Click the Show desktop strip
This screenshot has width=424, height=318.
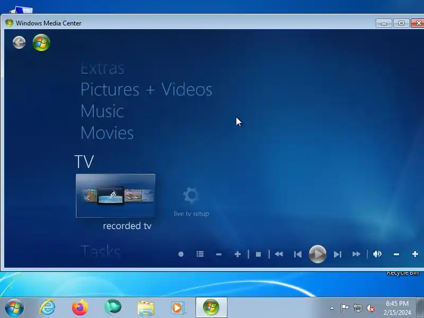coord(420,307)
